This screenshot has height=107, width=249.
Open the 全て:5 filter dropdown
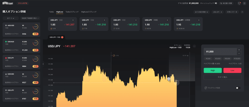(11, 18)
